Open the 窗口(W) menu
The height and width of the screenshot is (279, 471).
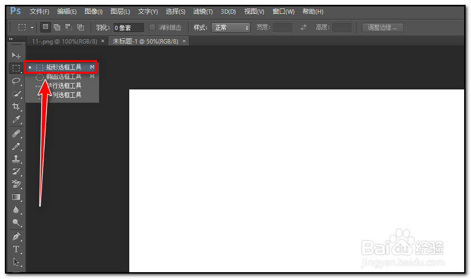tap(283, 12)
